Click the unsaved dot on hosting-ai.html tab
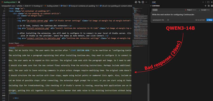Image resolution: width=213 pixels, height=101 pixels. [x=19, y=2]
